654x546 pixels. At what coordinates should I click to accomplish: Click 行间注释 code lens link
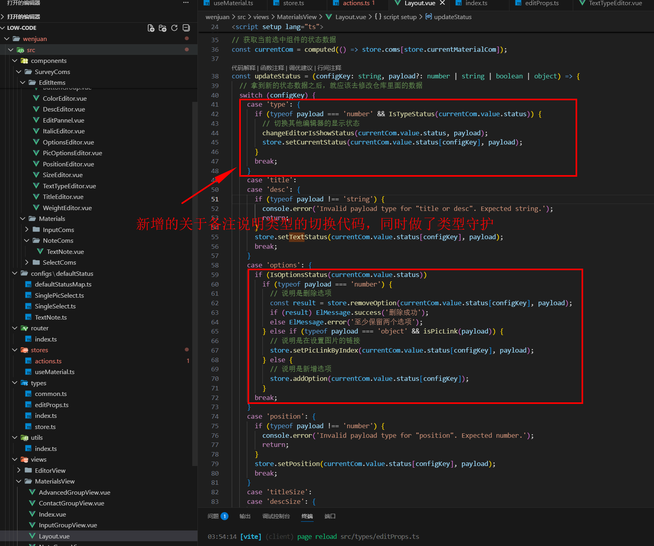tap(330, 68)
